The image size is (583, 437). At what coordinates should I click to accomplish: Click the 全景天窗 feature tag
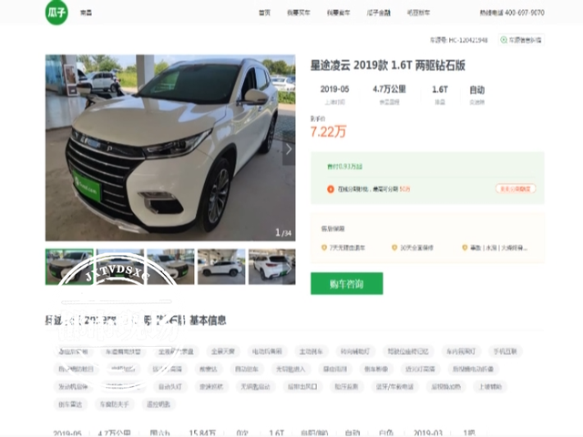coord(223,351)
